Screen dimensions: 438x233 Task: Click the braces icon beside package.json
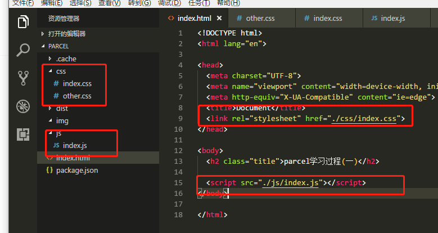[x=49, y=170]
